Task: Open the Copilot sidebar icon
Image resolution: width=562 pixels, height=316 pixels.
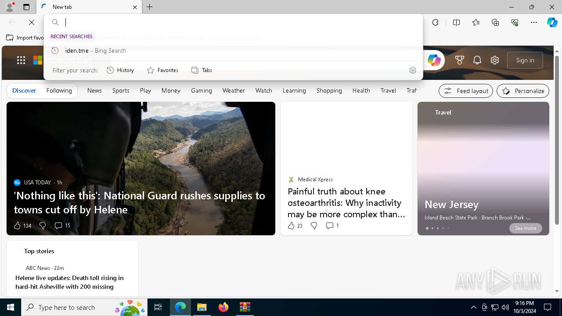Action: click(552, 22)
